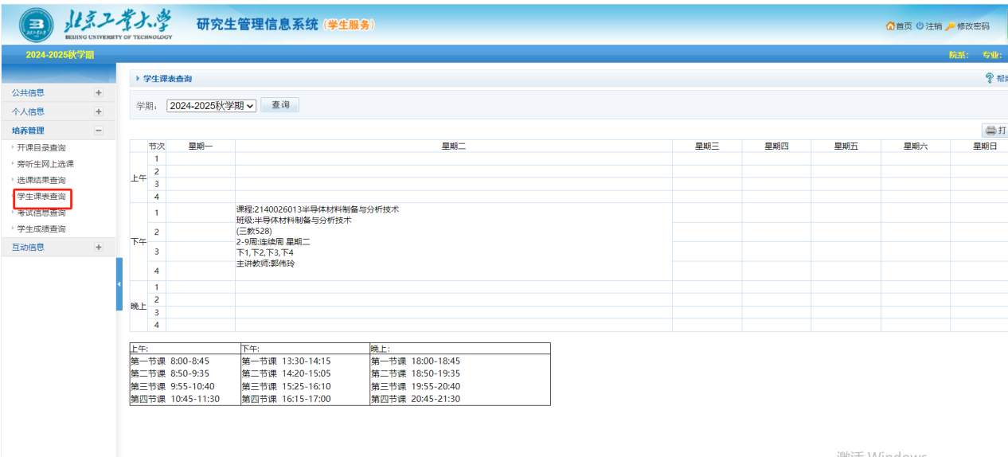Click the home page house icon
This screenshot has width=1008, height=457.
(x=890, y=26)
